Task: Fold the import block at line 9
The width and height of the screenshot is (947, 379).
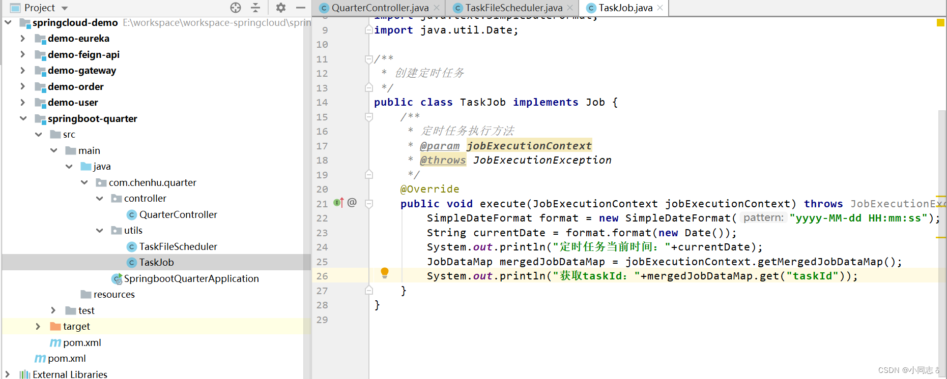Action: pos(369,30)
